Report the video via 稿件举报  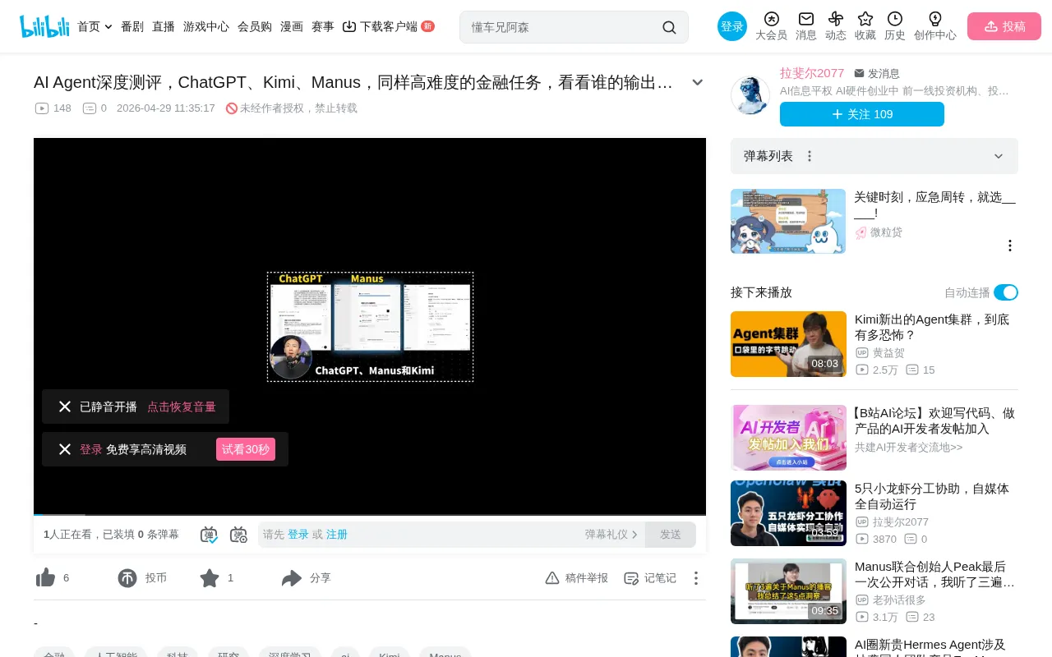[576, 578]
